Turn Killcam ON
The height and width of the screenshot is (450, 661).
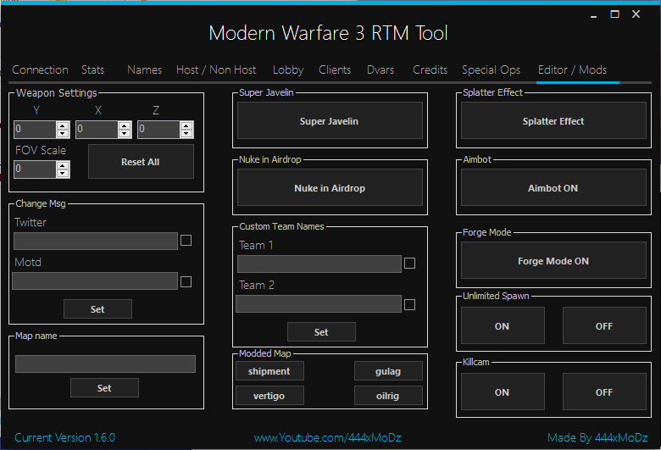coord(503,392)
